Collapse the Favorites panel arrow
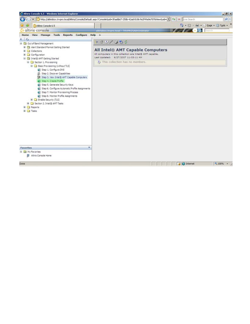 (x=89, y=147)
